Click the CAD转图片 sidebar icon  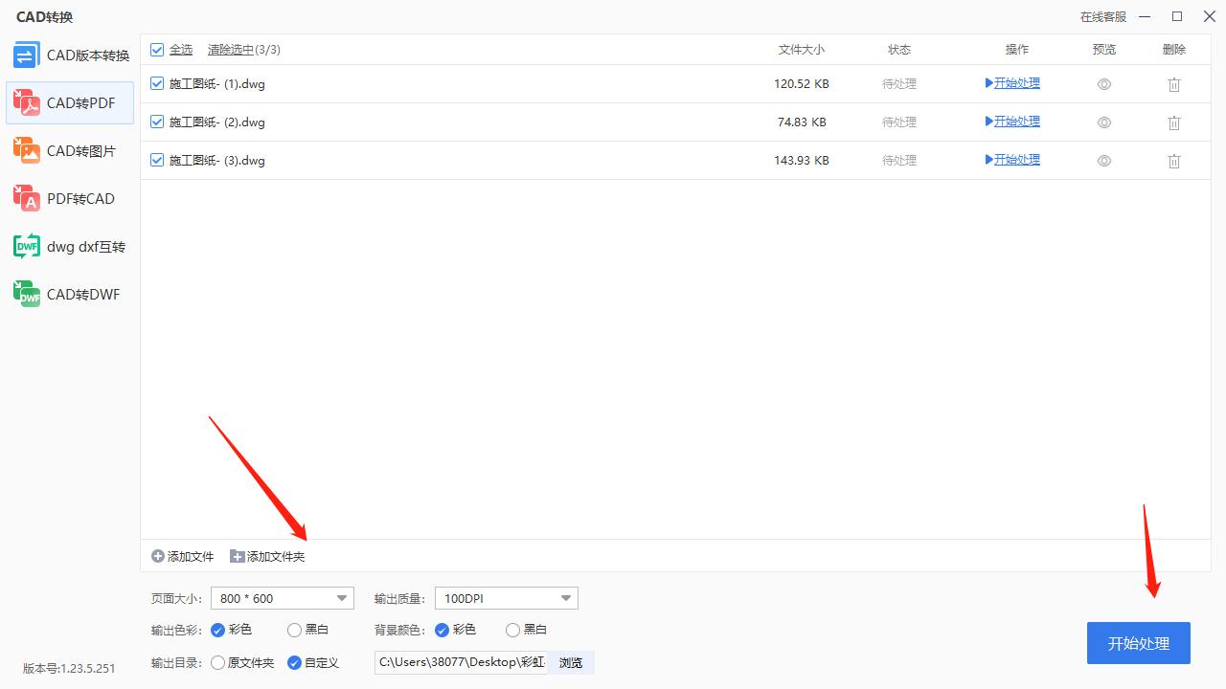coord(27,151)
